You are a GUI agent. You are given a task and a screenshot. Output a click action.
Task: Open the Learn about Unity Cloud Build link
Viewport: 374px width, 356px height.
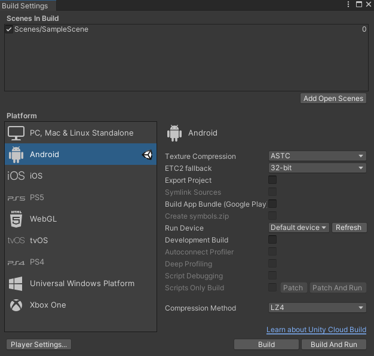(316, 330)
